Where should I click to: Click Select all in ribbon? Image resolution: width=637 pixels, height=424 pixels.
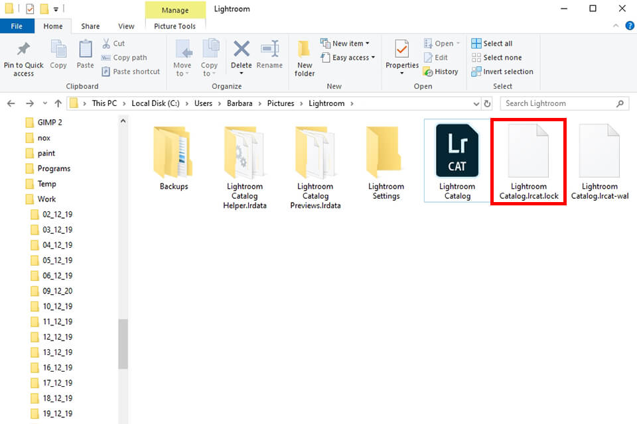[492, 44]
